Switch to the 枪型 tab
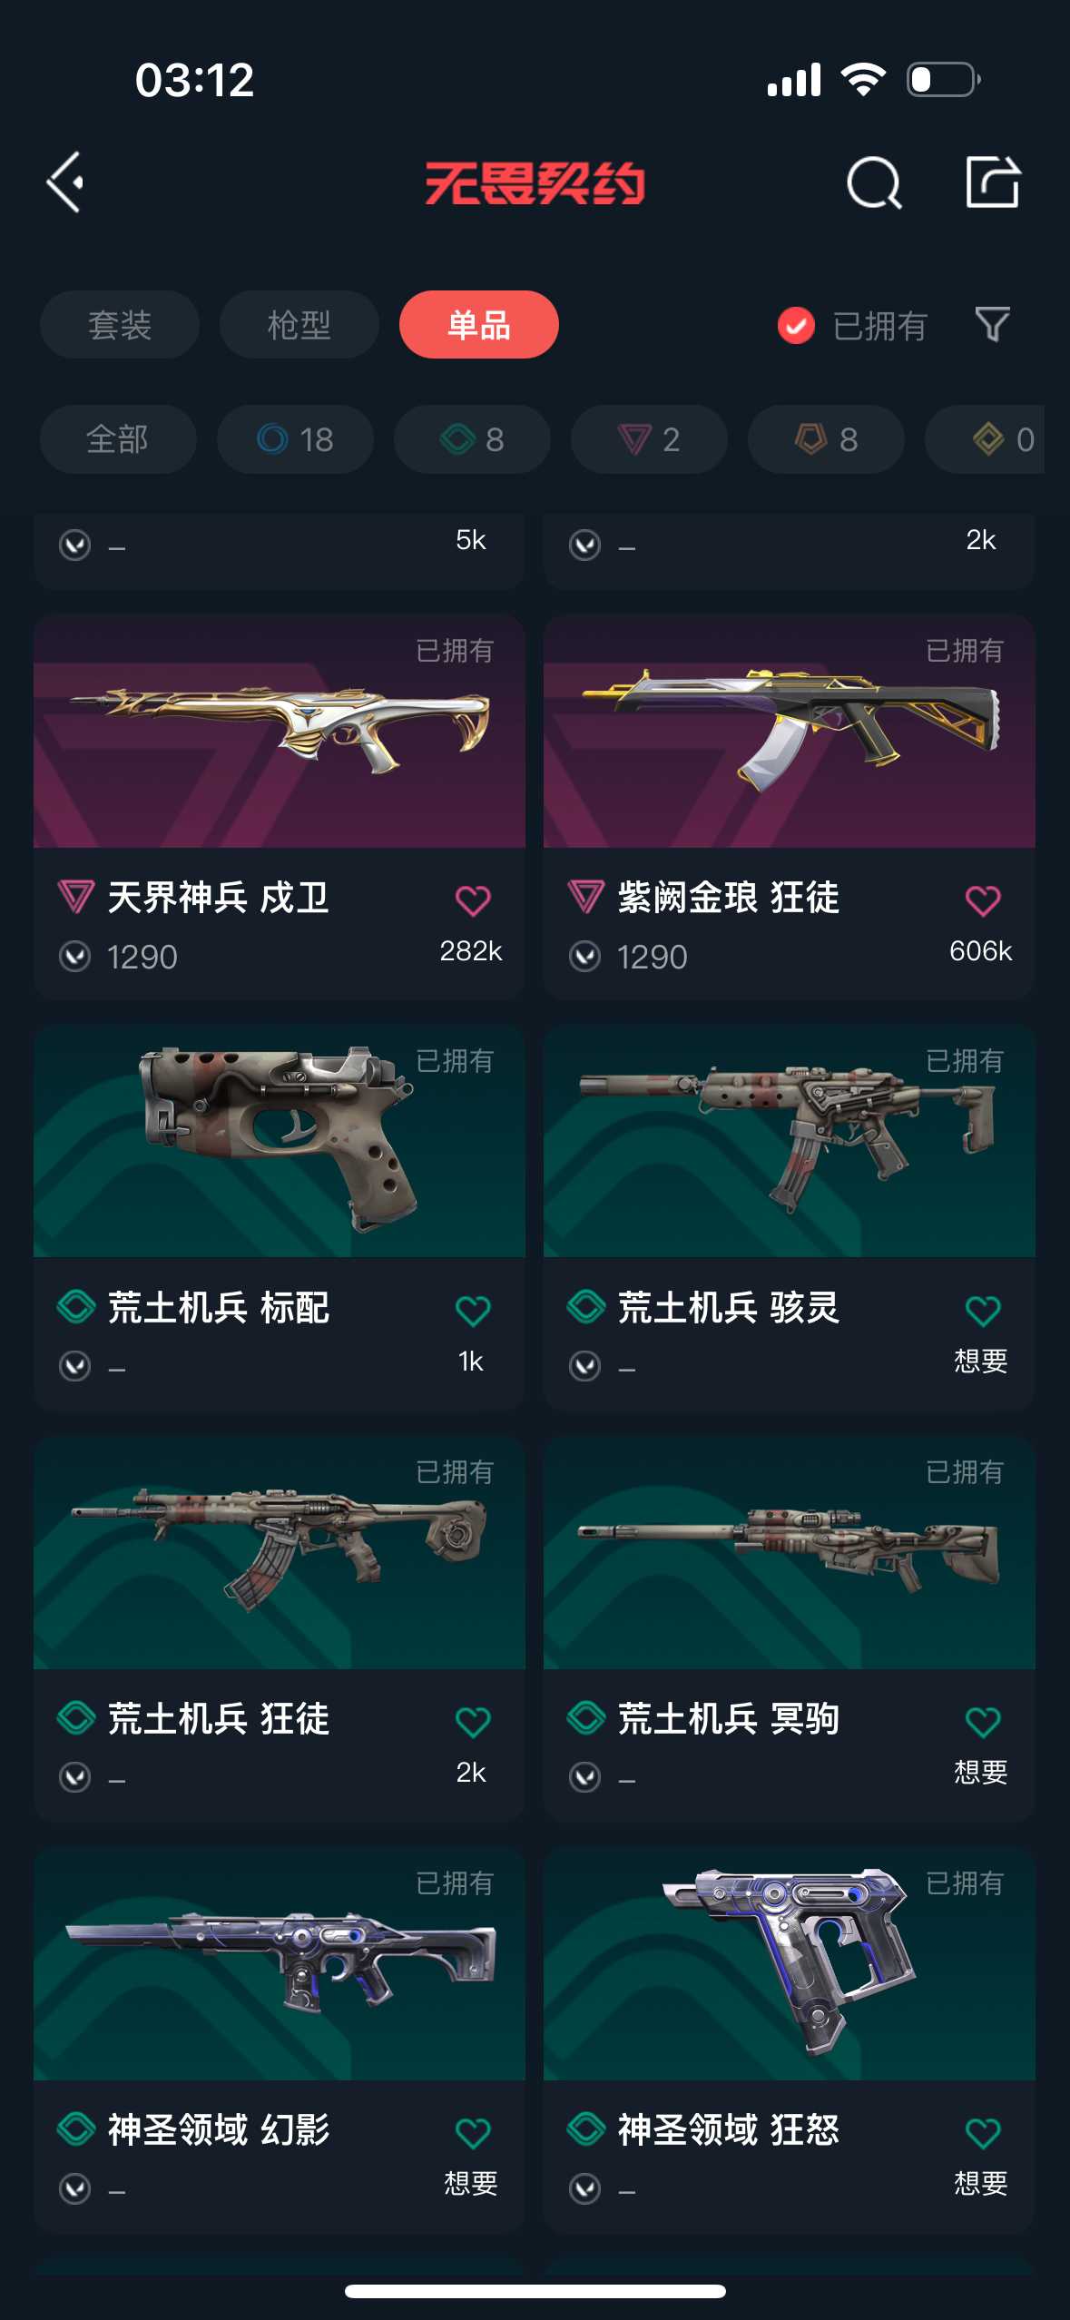 point(299,324)
